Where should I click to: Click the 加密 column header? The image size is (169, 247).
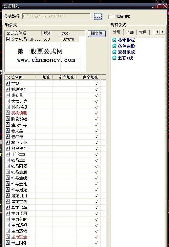[44, 77]
